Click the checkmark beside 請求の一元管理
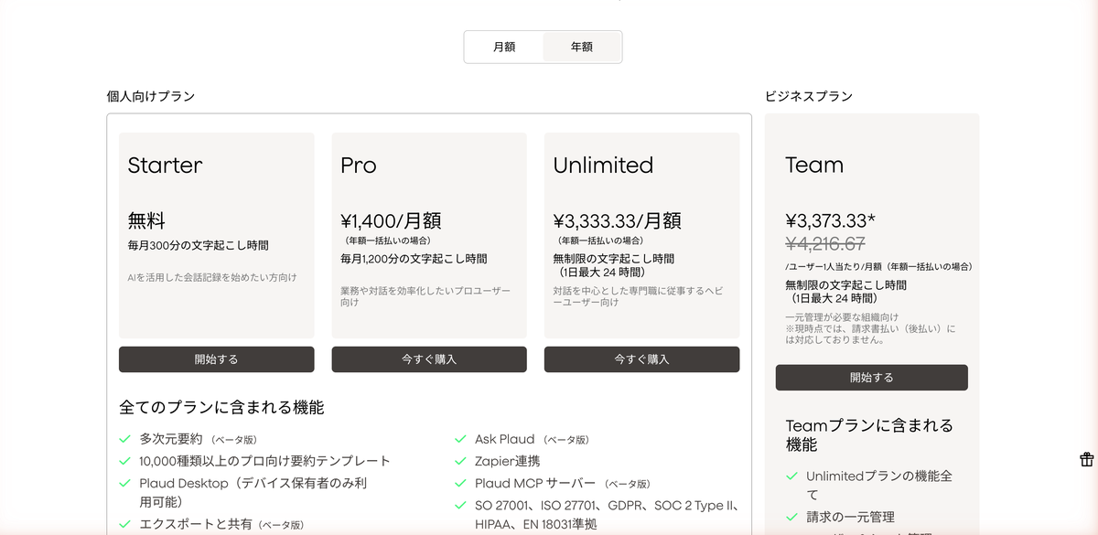 [791, 517]
